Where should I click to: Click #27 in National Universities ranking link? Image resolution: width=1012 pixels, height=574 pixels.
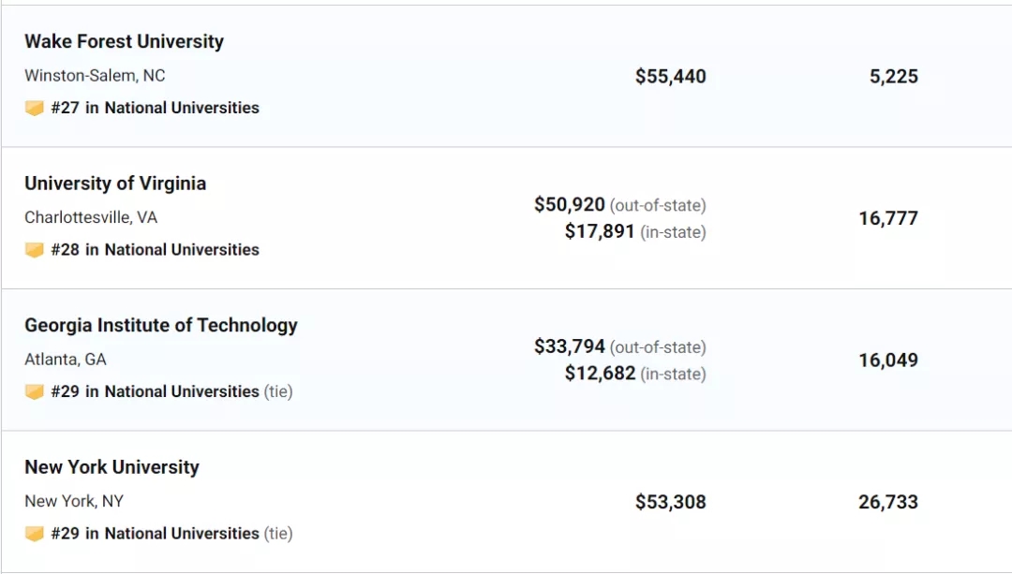tap(155, 108)
